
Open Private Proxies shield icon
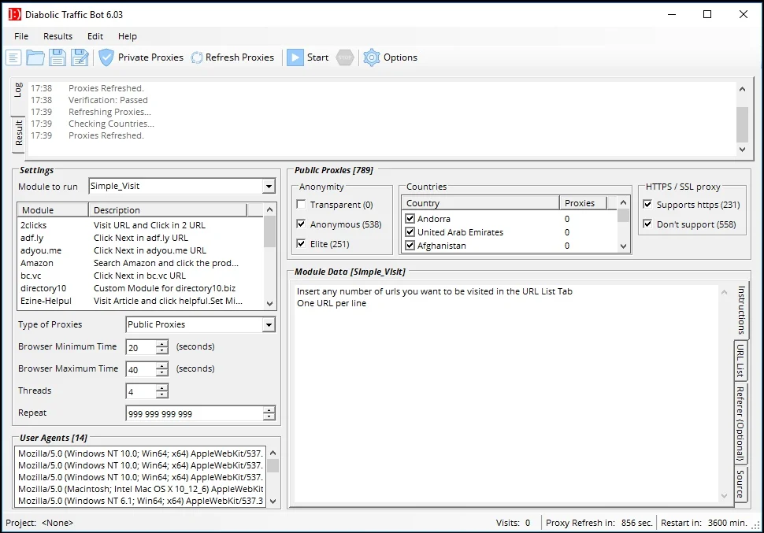point(106,57)
